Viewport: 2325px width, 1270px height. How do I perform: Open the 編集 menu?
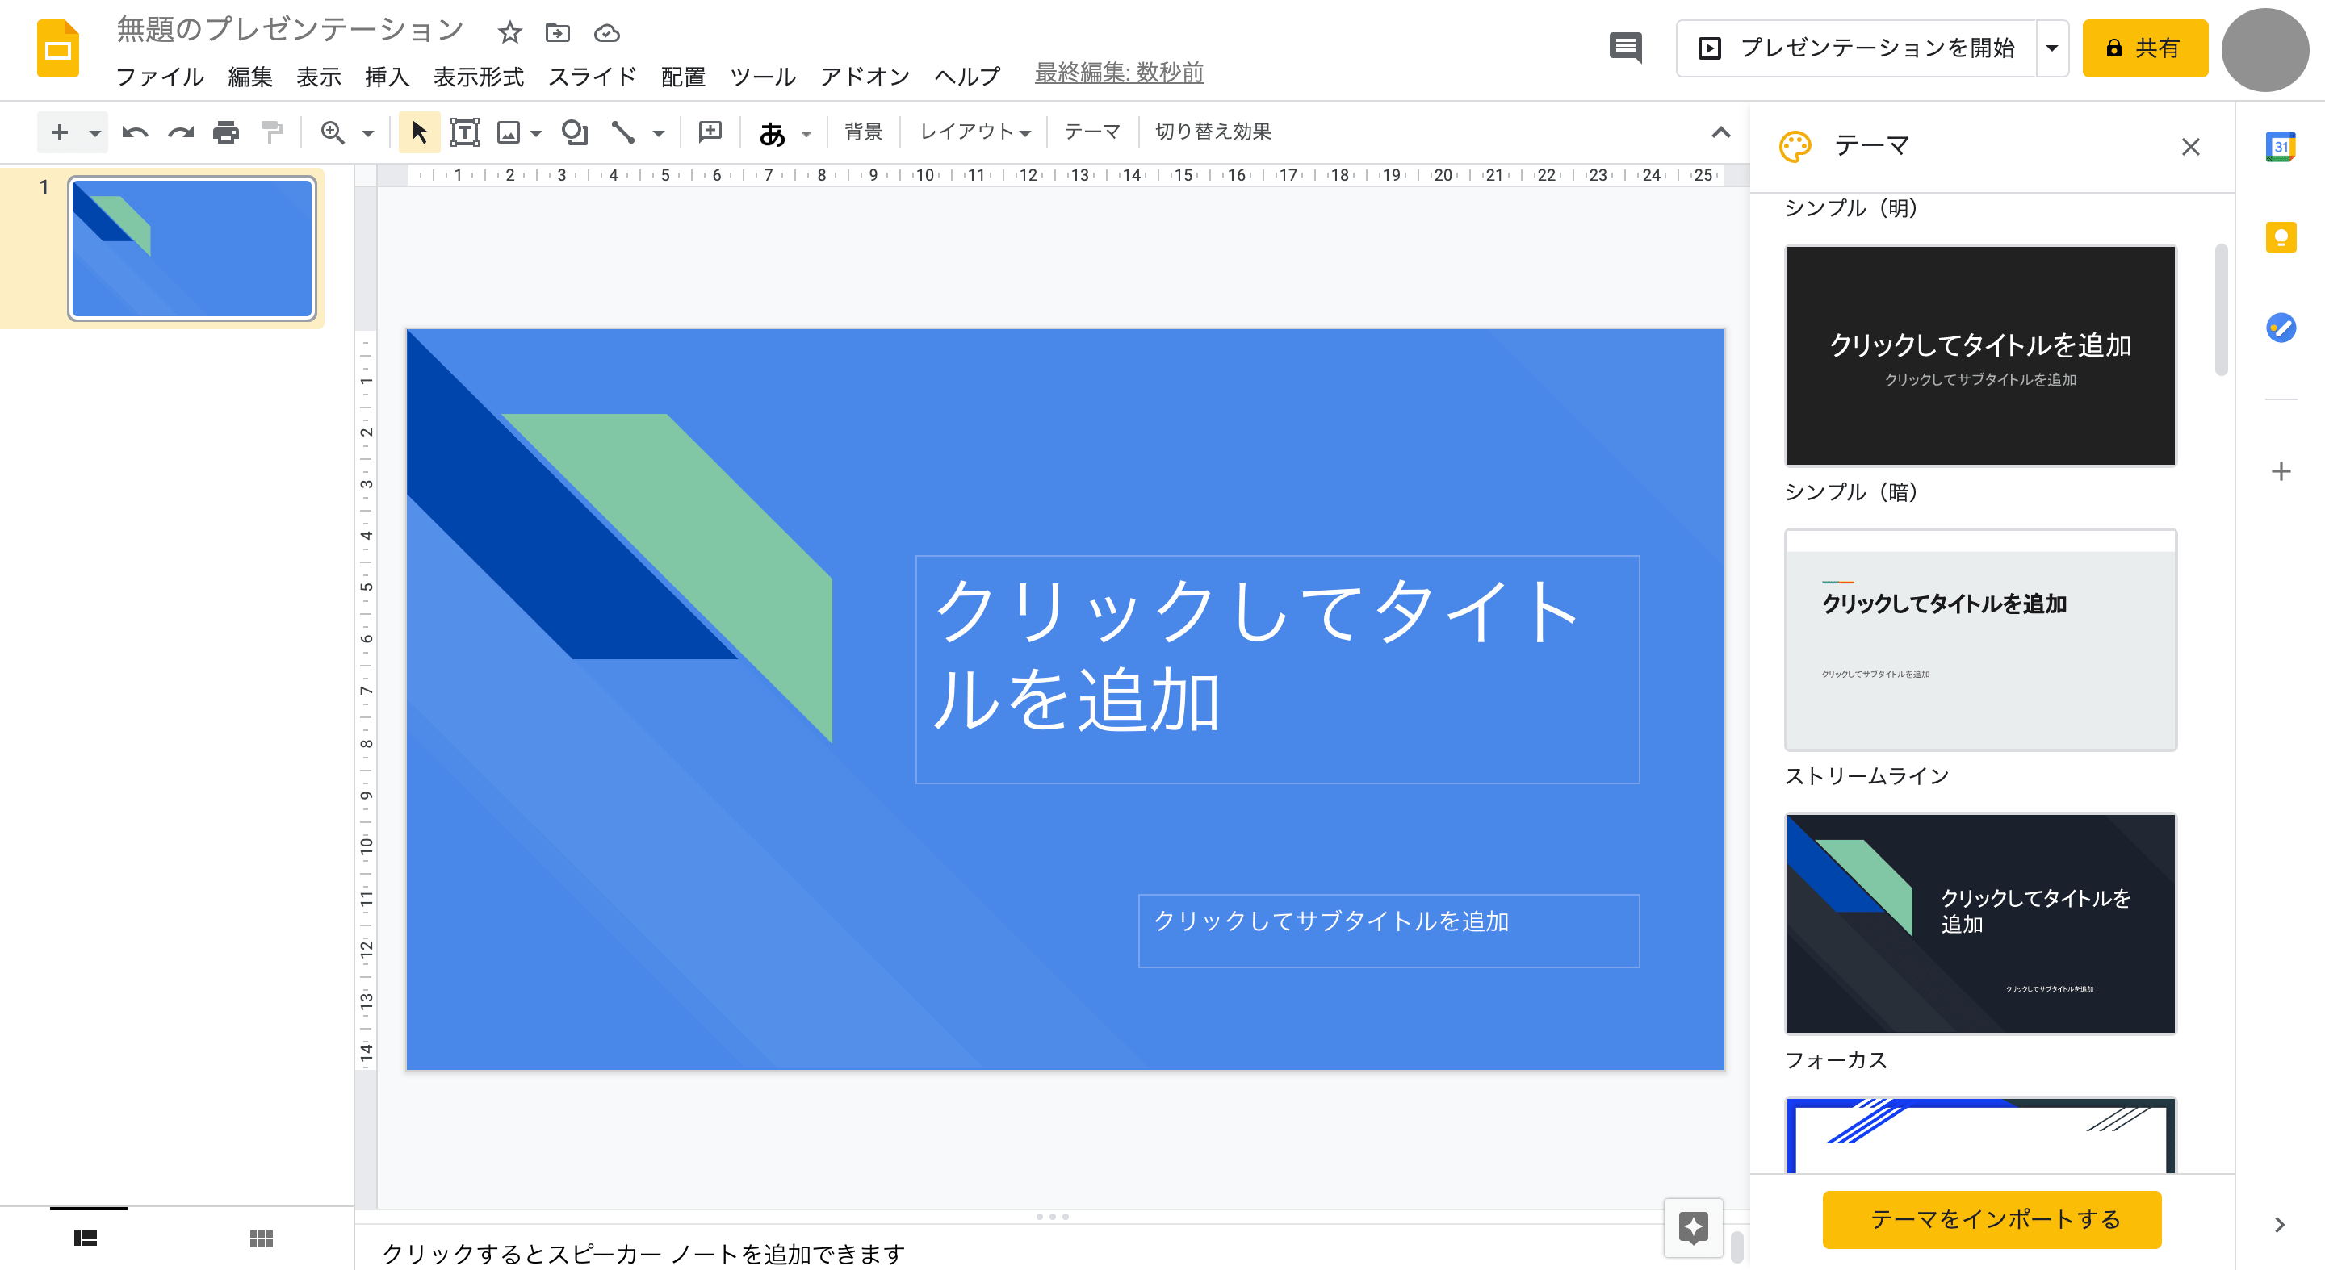(x=250, y=77)
